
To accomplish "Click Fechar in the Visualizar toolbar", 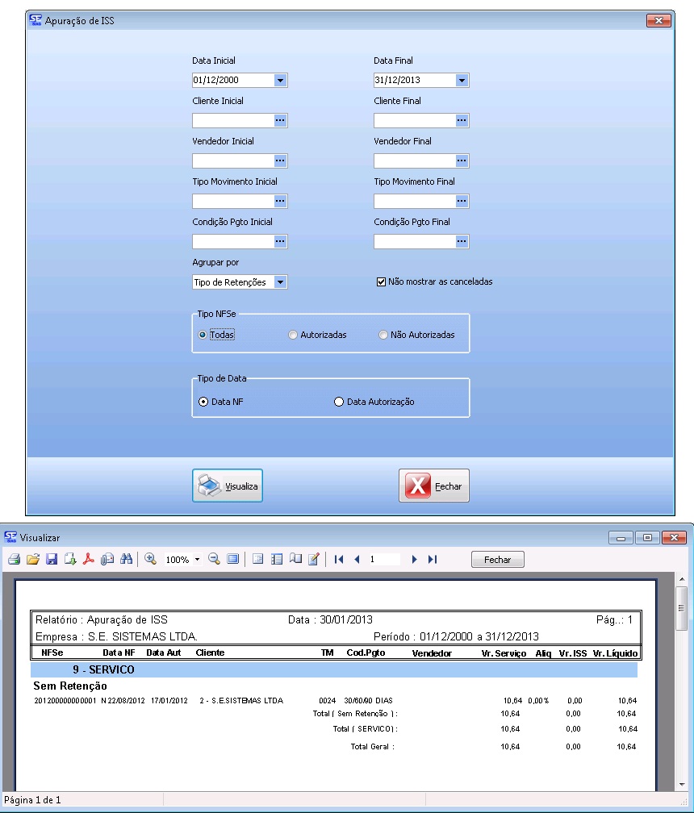I will 498,559.
